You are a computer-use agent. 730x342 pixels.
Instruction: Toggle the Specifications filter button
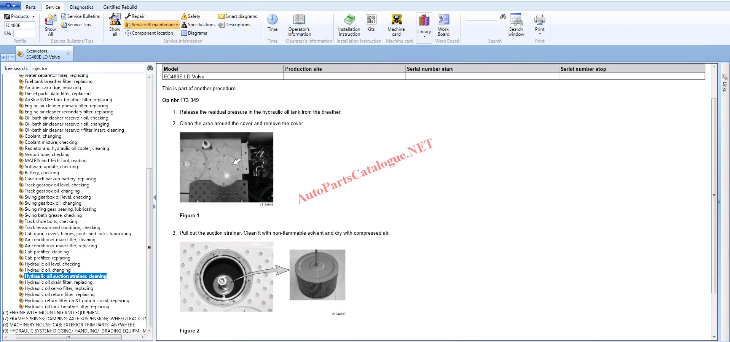[198, 25]
